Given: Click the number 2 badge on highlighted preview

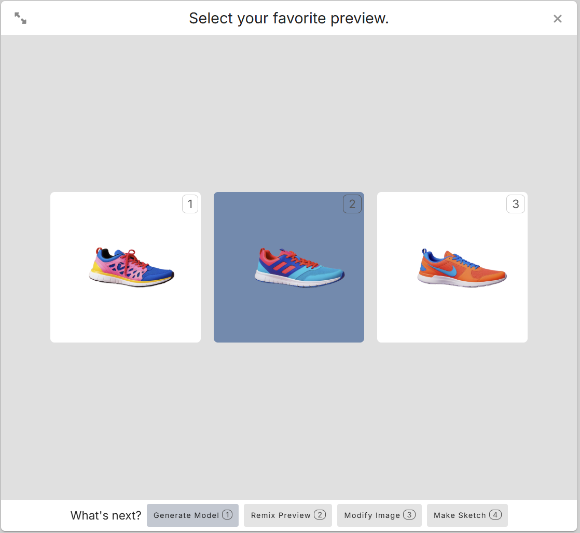Looking at the screenshot, I should (x=352, y=204).
